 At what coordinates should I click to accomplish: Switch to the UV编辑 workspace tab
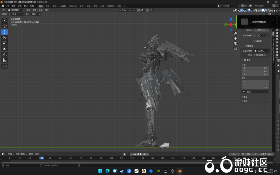(x=62, y=6)
